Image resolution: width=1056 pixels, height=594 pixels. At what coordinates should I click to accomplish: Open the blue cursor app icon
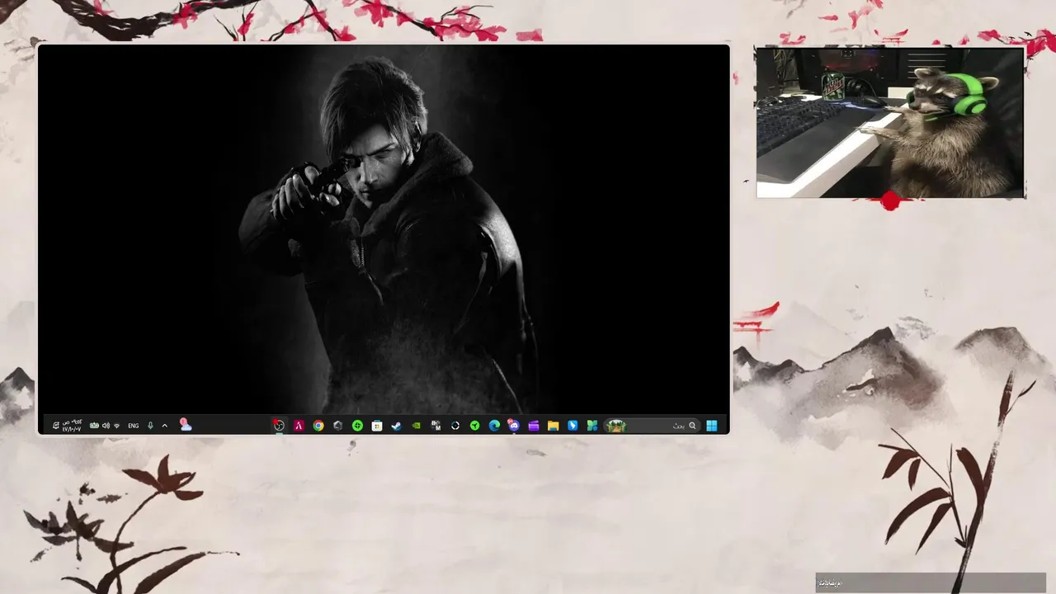(573, 426)
